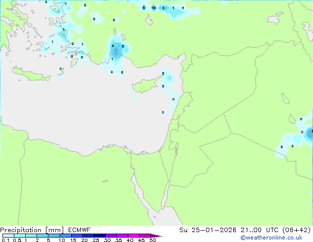Click the 0.1–0.5 mm legend color swatch
313x242 pixels.
[x=8, y=236]
